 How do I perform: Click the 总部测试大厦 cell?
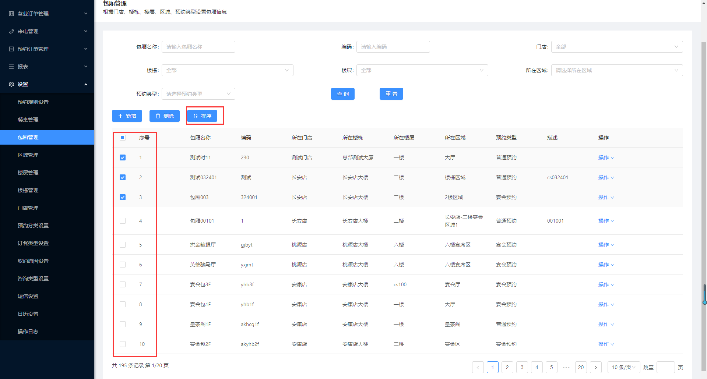click(358, 157)
